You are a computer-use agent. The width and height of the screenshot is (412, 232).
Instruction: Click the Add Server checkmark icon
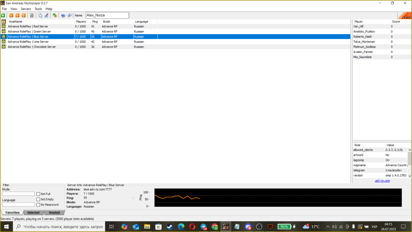tap(11, 15)
